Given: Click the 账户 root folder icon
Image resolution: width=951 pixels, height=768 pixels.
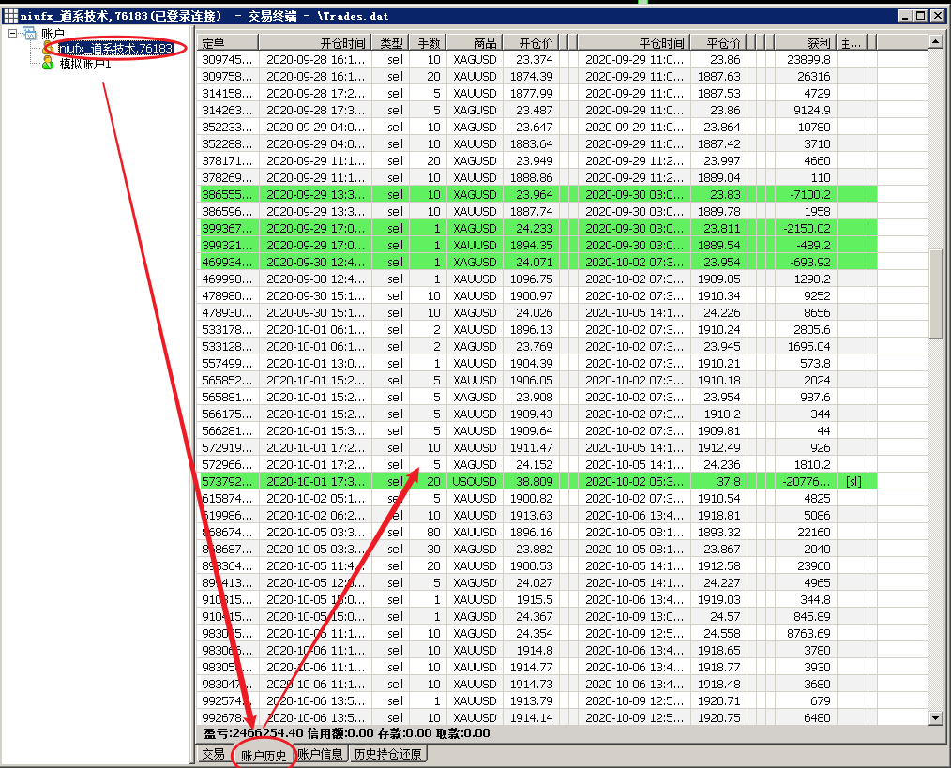Looking at the screenshot, I should click(30, 34).
